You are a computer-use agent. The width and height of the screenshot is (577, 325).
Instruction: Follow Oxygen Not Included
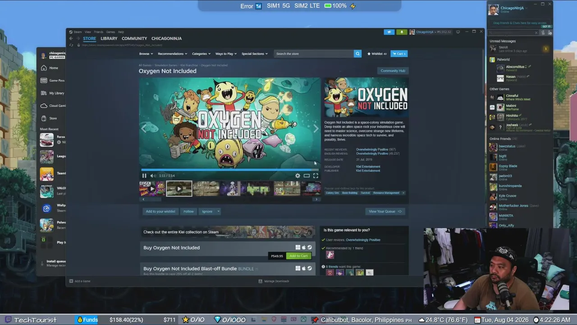188,211
